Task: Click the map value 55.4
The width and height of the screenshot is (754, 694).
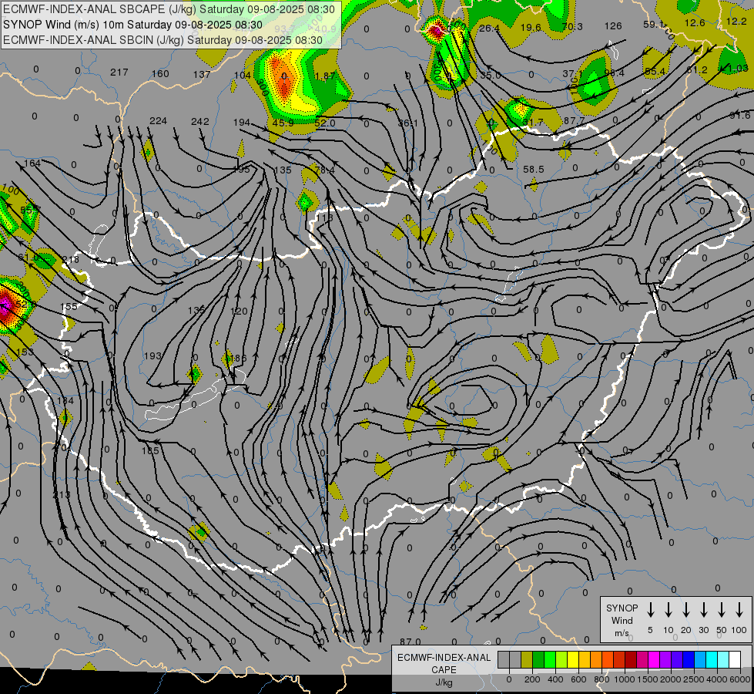Action: tap(655, 72)
